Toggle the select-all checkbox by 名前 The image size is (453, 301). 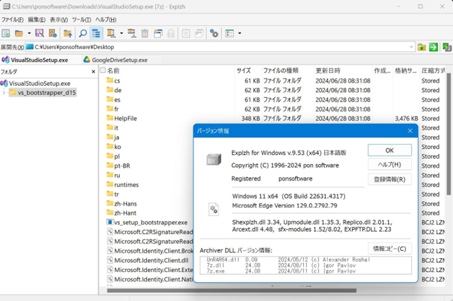tap(103, 70)
